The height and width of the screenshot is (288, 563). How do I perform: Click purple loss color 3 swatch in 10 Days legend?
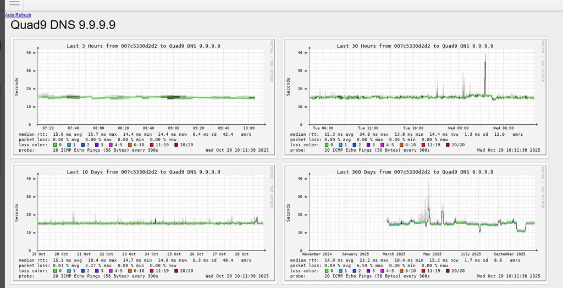tap(97, 271)
